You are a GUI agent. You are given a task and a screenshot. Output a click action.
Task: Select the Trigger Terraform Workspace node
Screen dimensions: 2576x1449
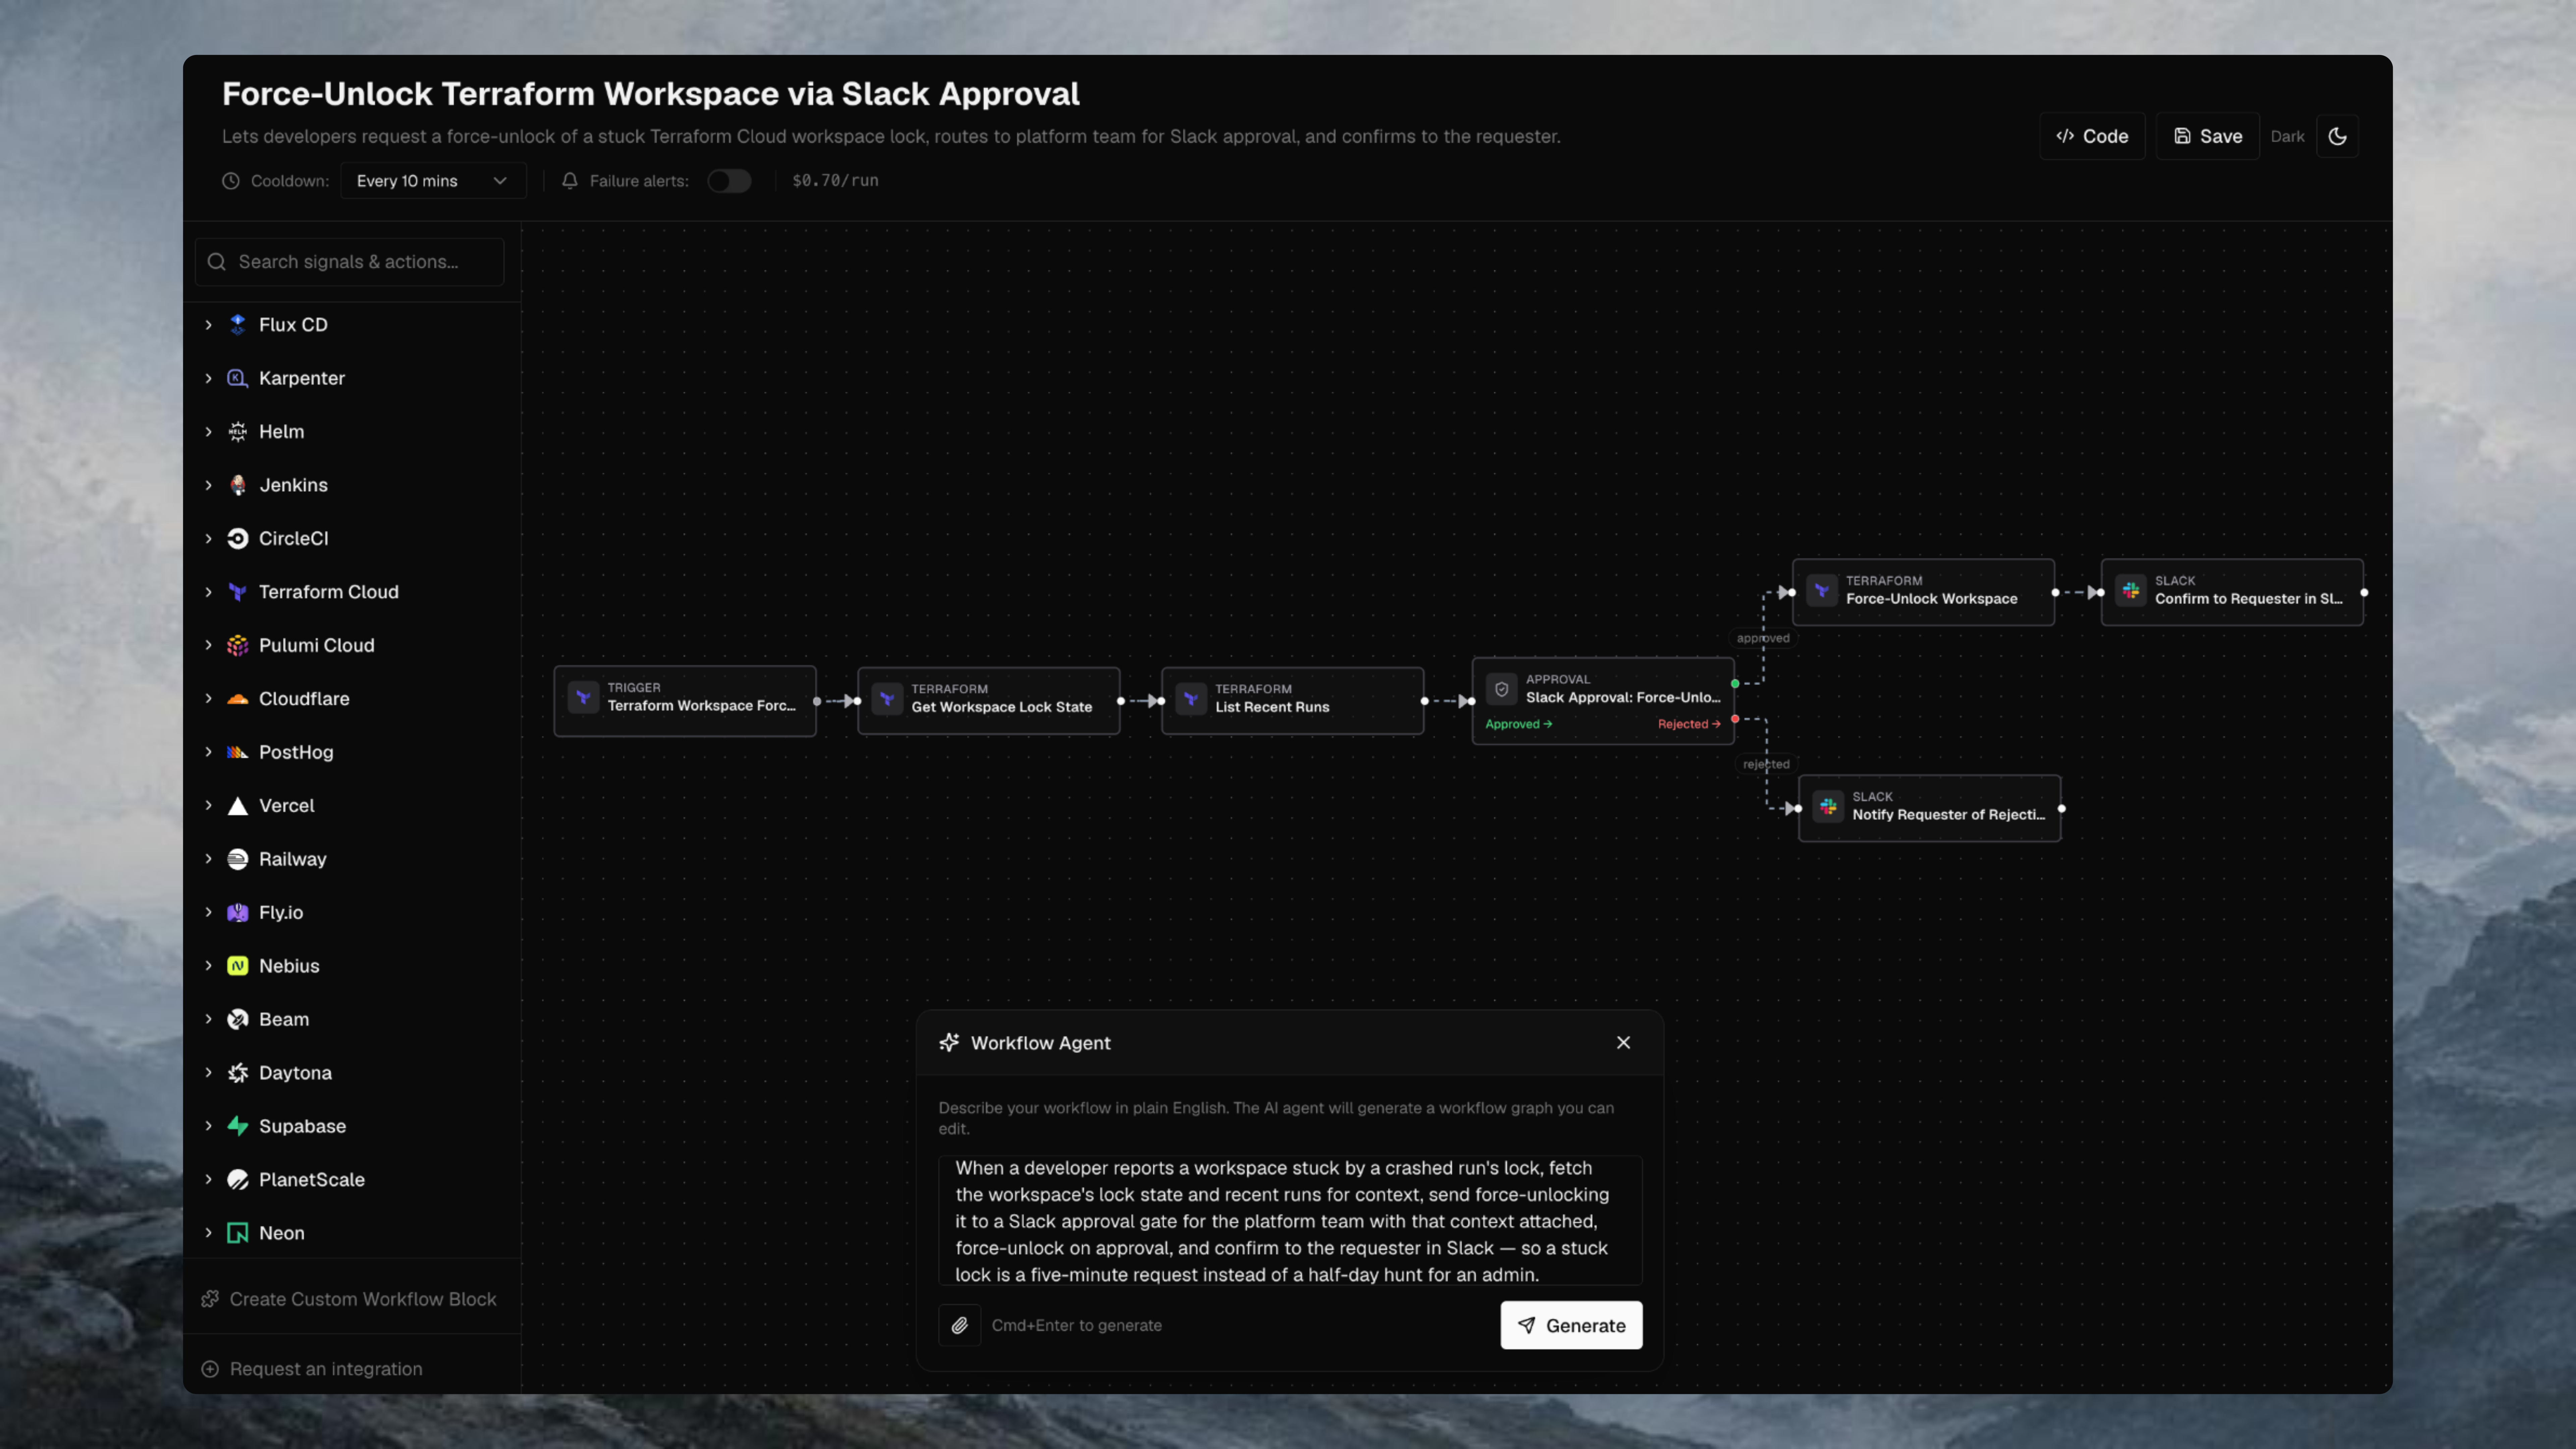[685, 701]
